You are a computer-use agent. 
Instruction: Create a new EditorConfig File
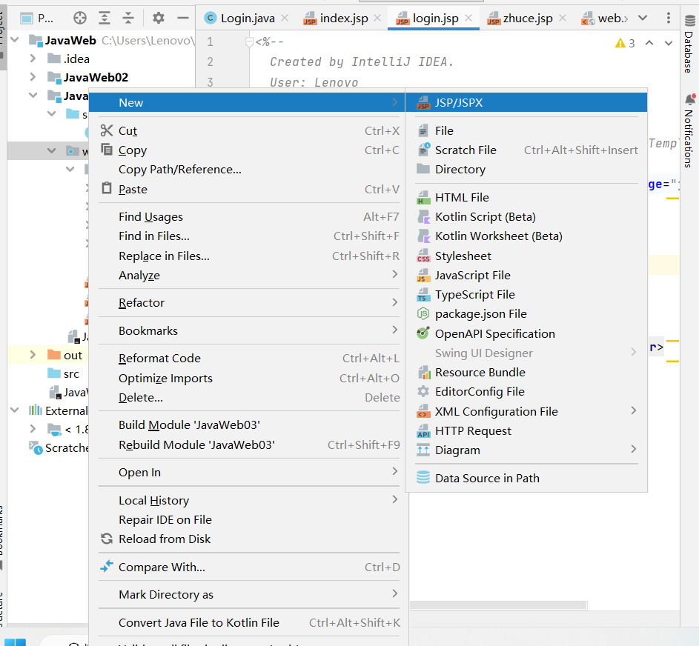click(526, 392)
